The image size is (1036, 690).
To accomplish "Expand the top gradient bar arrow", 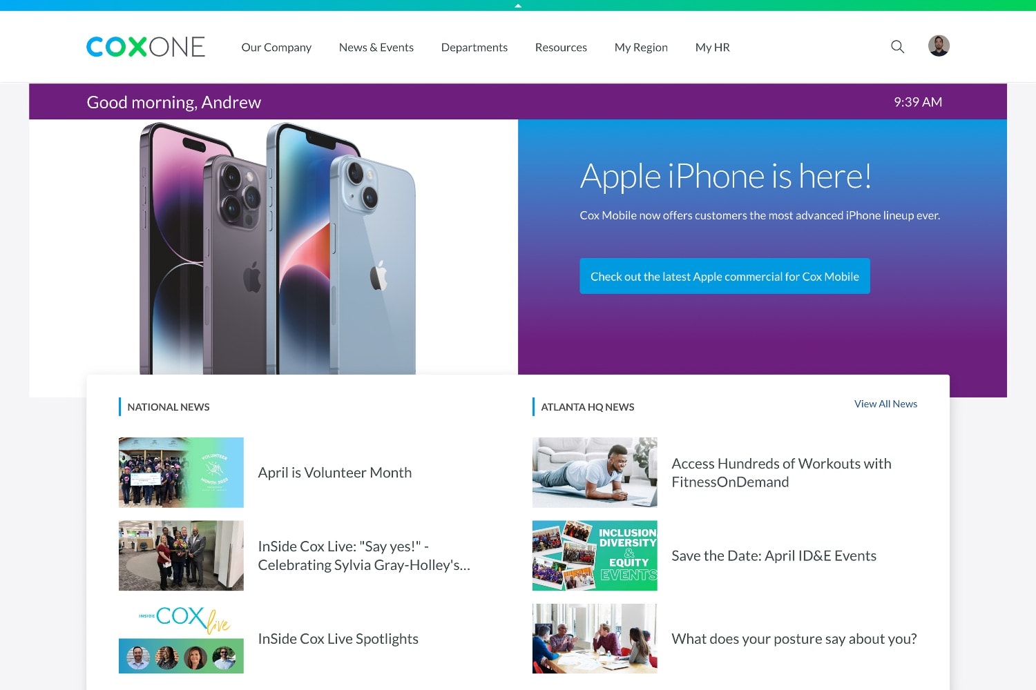I will [518, 6].
